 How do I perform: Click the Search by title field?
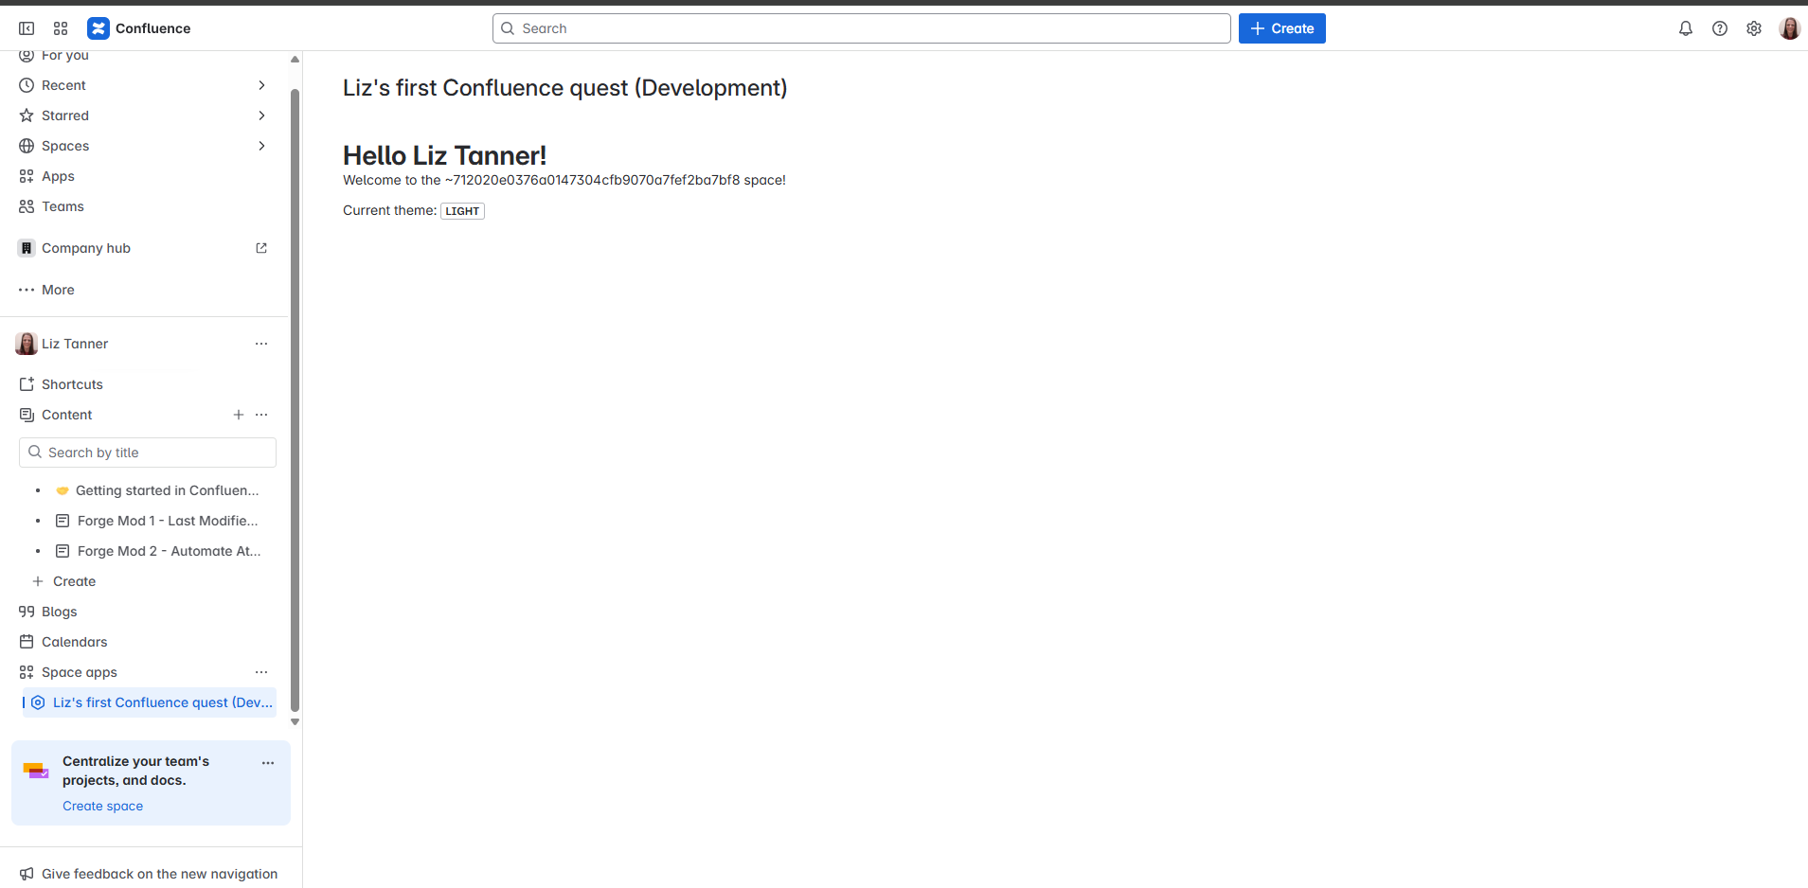pyautogui.click(x=148, y=453)
